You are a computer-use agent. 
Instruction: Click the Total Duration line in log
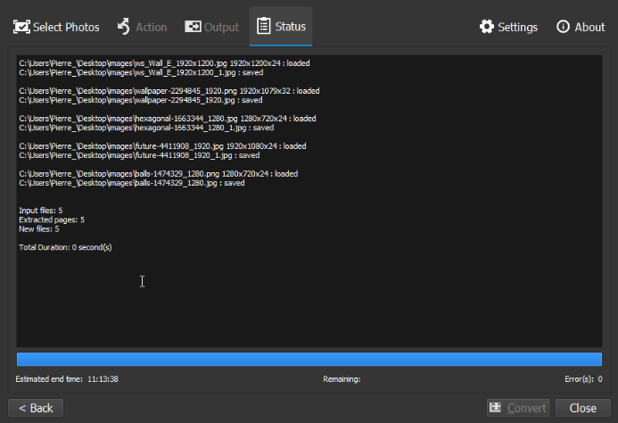point(65,247)
